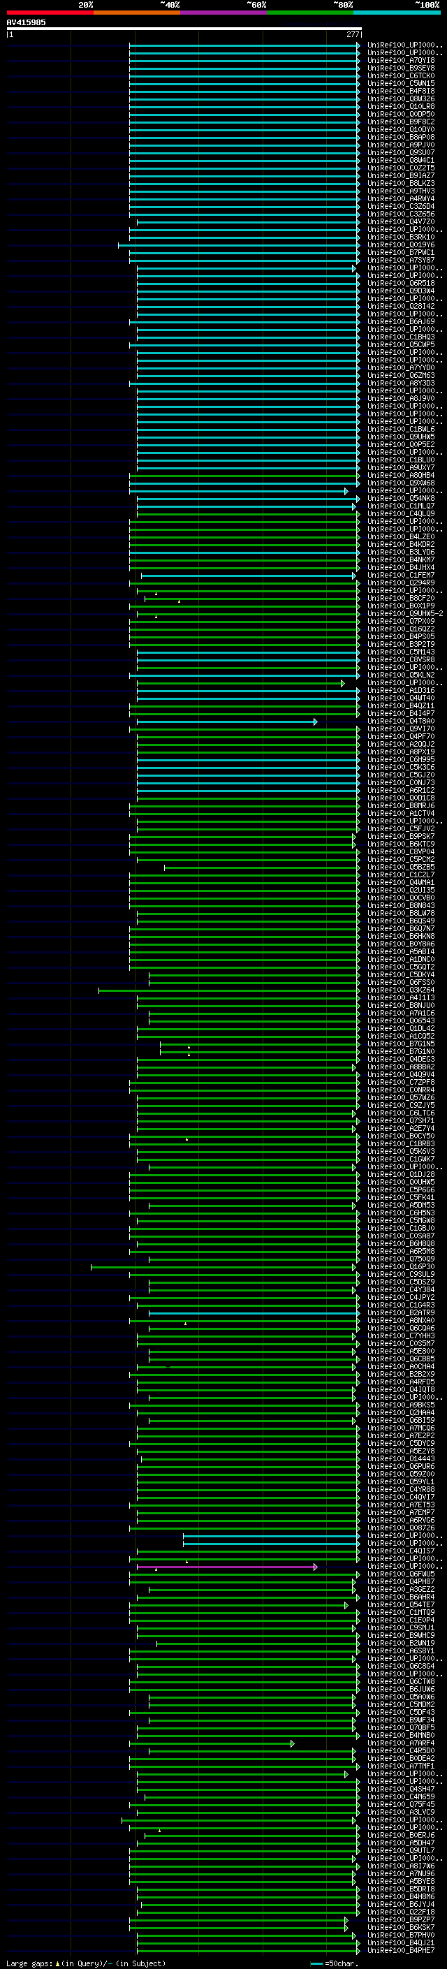Viewport: 447px width, 1969px height.
Task: Select label UniRef100_O14443
Action: click(x=401, y=1459)
